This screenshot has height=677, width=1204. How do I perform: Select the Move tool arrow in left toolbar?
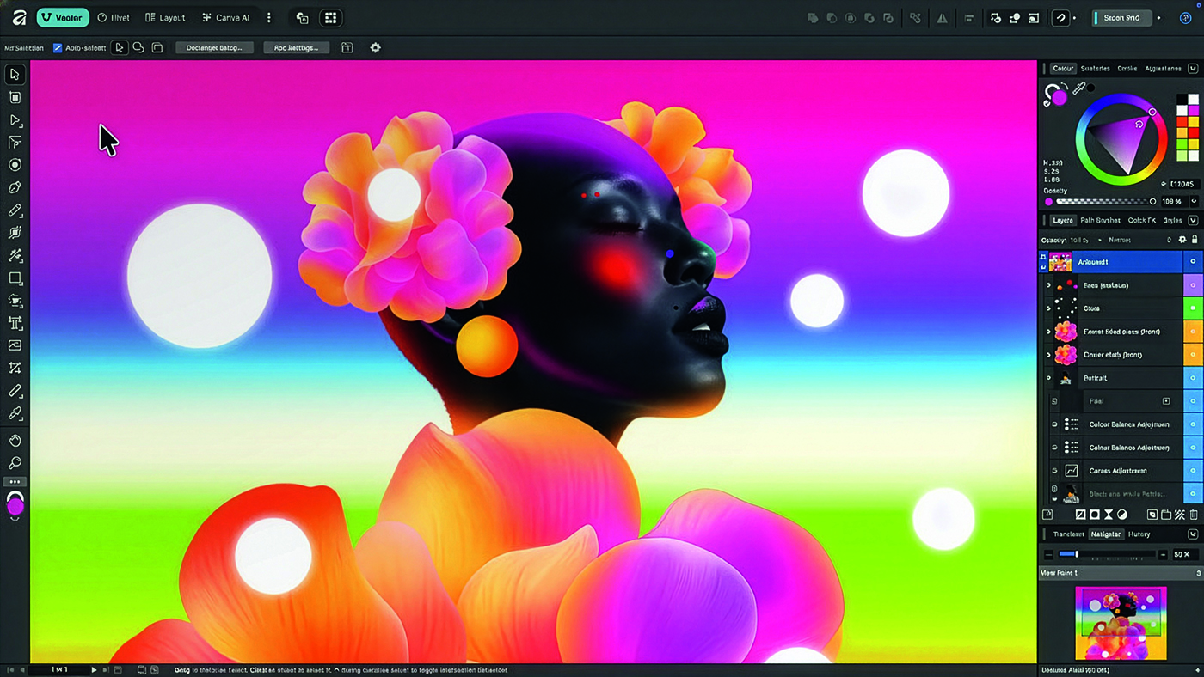point(15,75)
